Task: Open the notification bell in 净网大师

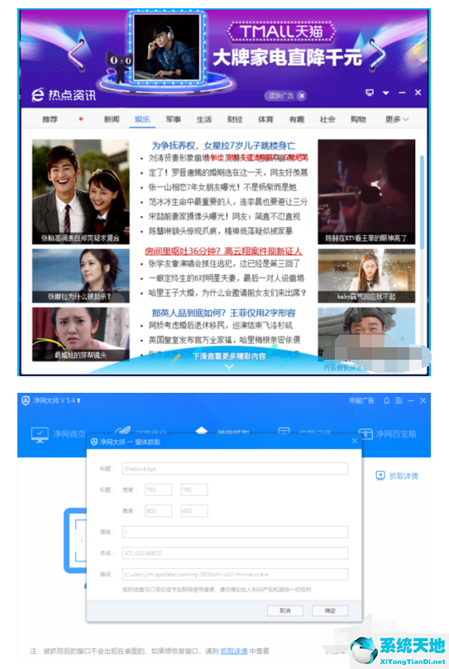Action: 387,400
